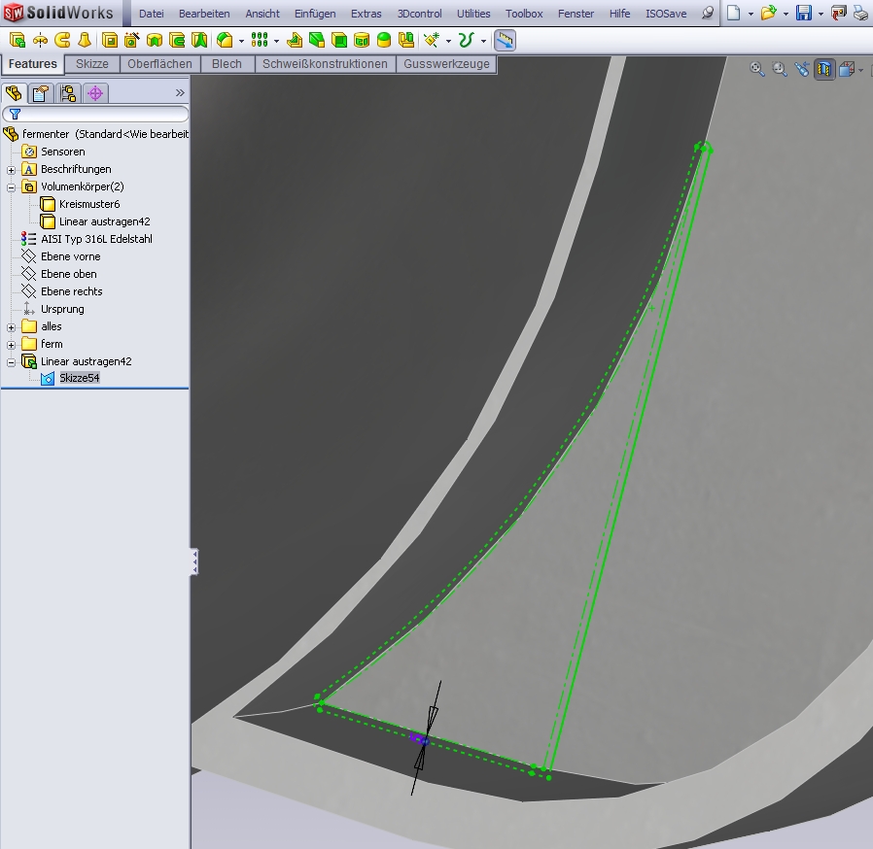Viewport: 873px width, 849px height.
Task: Click the Instant3D ruler icon
Action: pyautogui.click(x=505, y=40)
